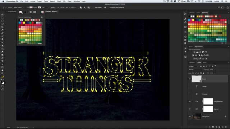Screen dimensions: 230x129
Task: Hide the Background layer
Action: click(189, 116)
